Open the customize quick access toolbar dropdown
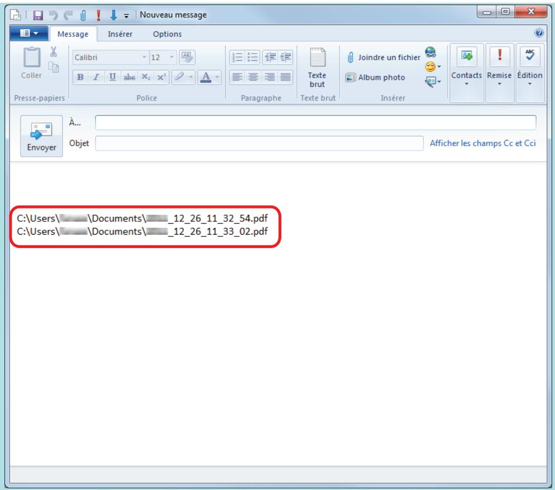Screen dimensions: 555x490 [x=126, y=16]
